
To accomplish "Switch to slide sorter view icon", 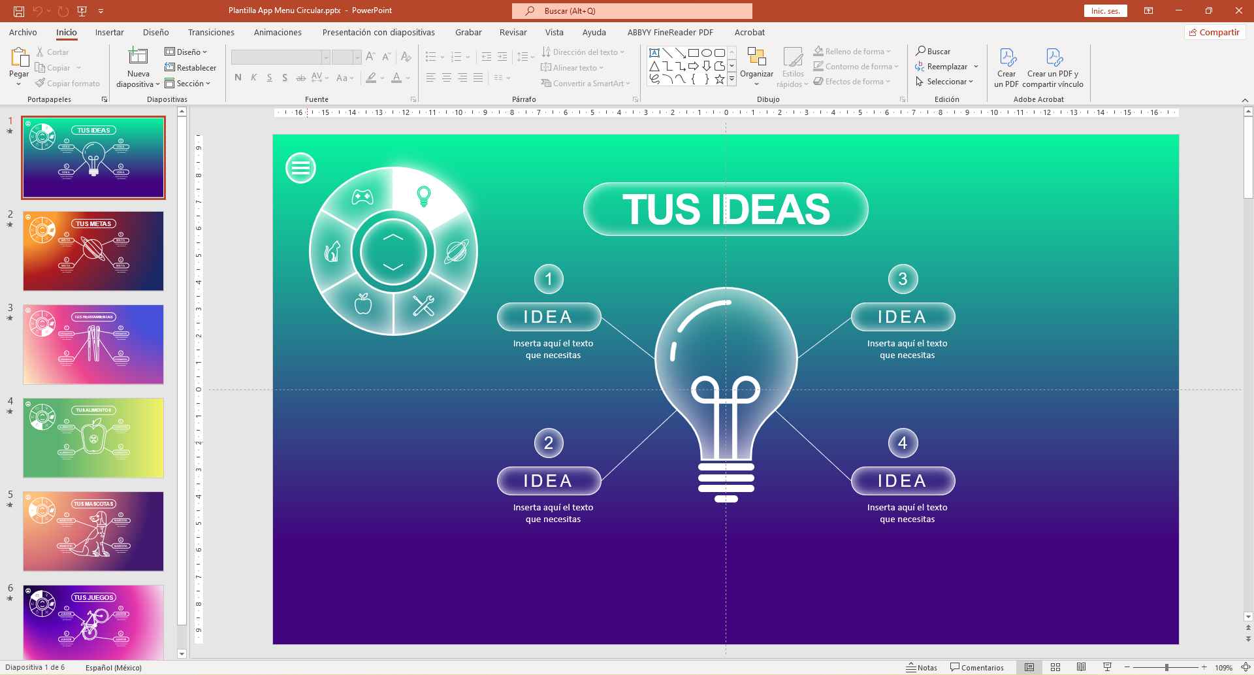I will tap(1055, 667).
